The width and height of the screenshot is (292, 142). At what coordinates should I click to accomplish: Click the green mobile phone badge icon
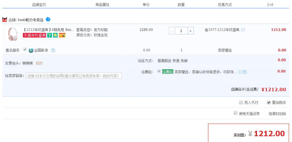55,35
